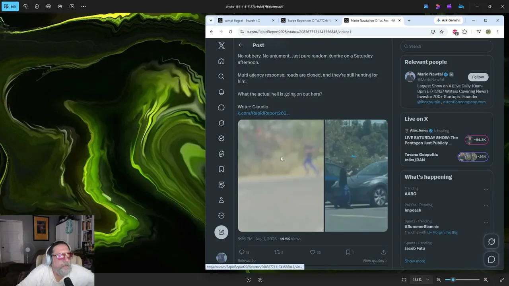Open View quotes link
The image size is (509, 286).
pos(375,261)
